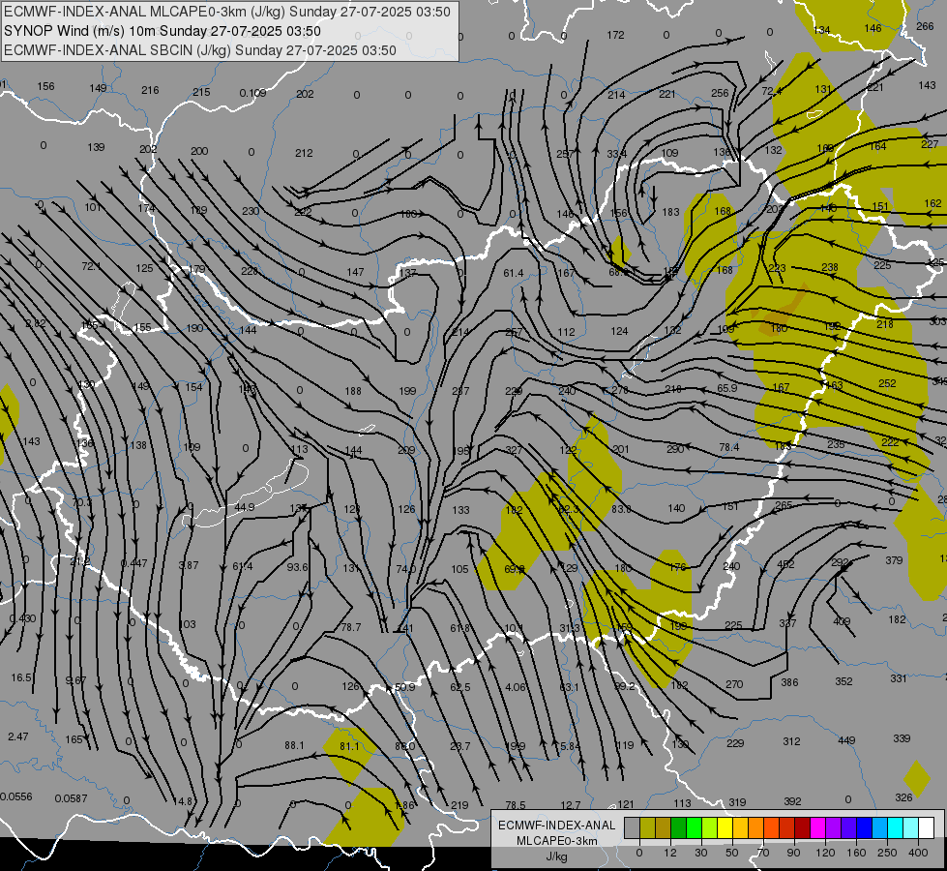This screenshot has width=947, height=871.
Task: Click the '50.9' value on the map
Action: pyautogui.click(x=404, y=687)
